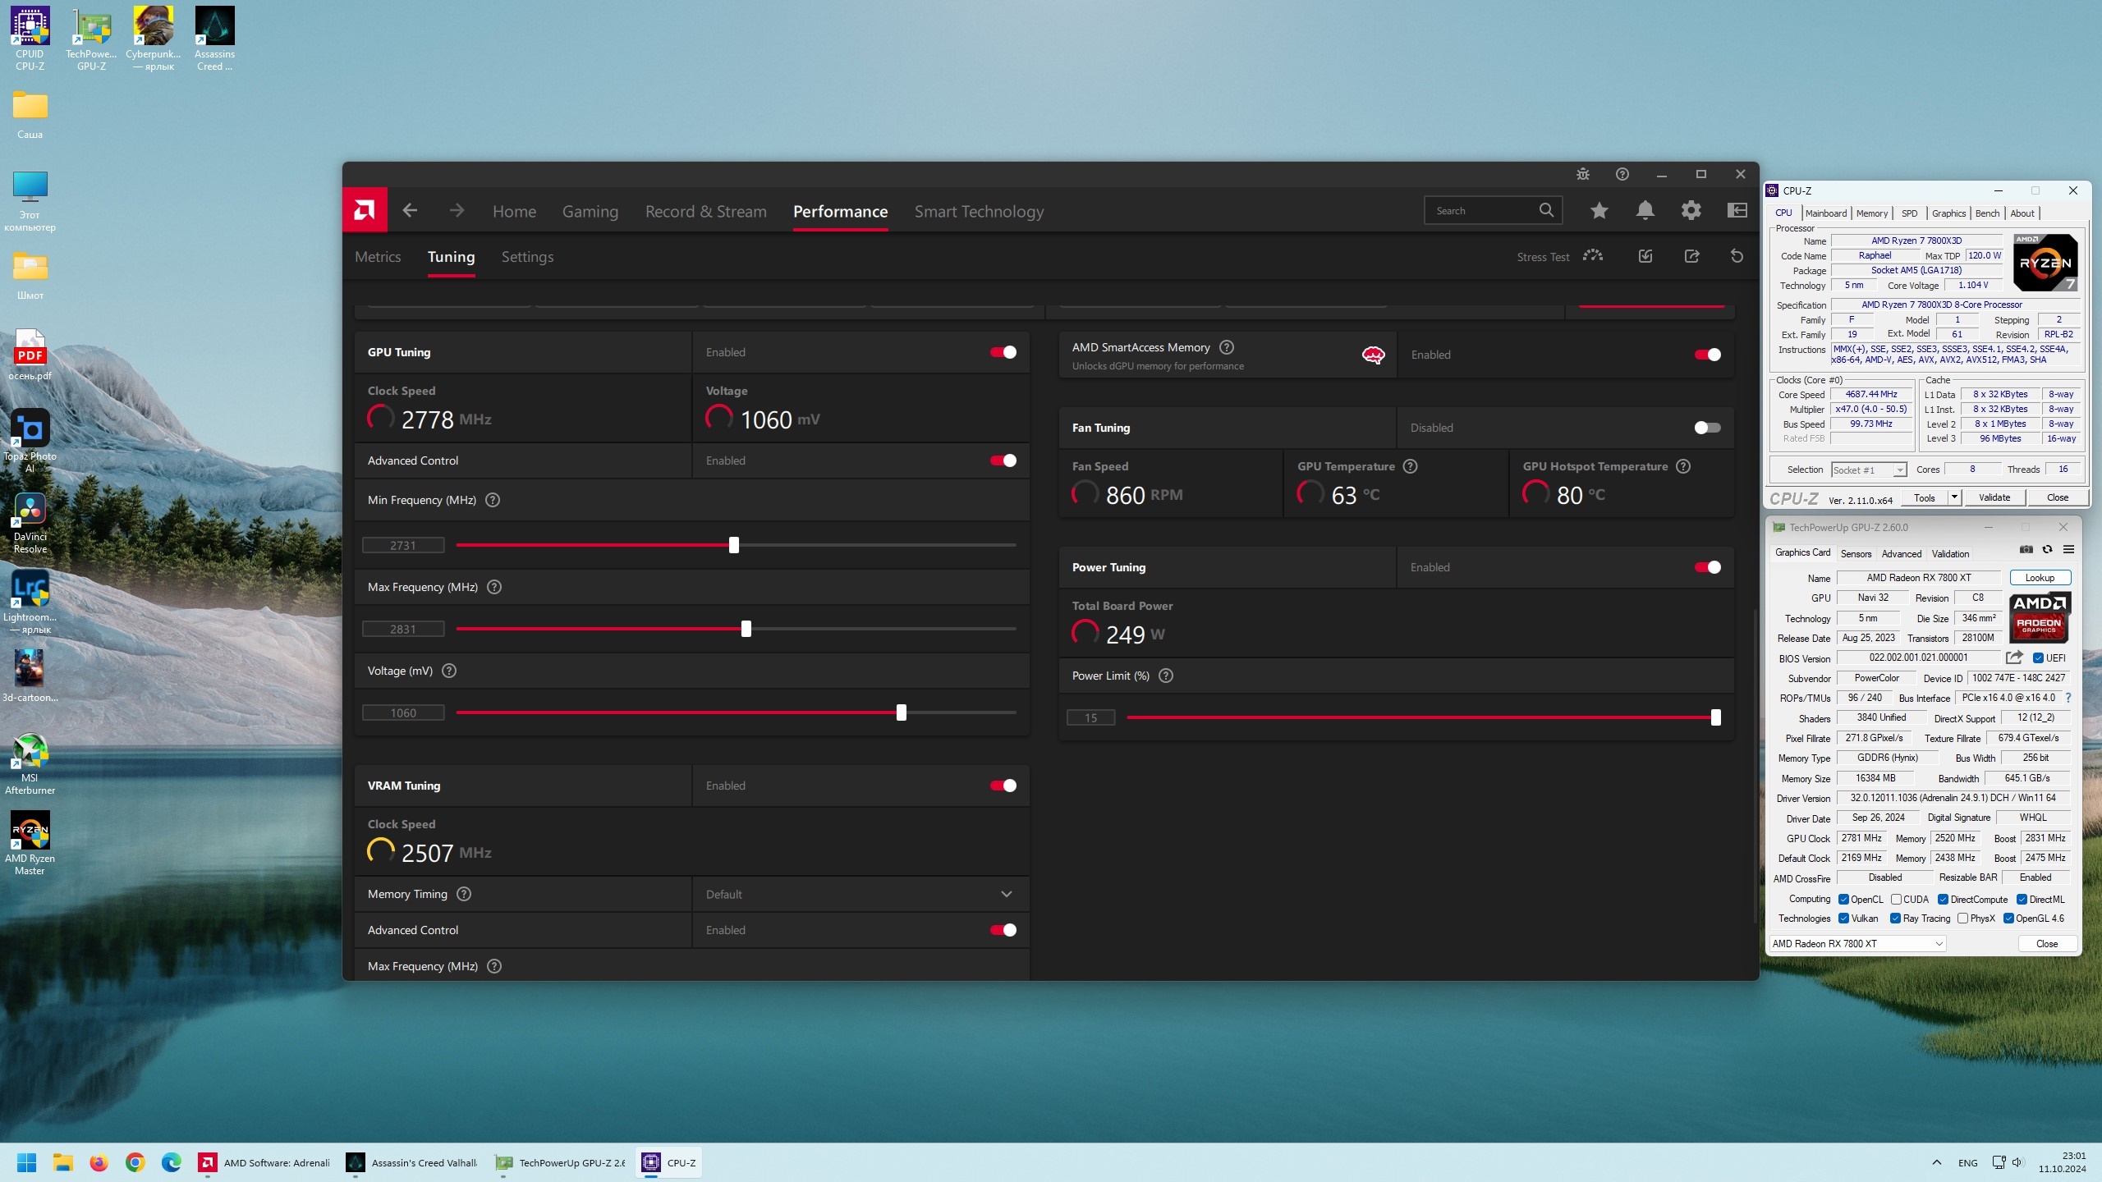Click Power Limit value box 15

1090,717
